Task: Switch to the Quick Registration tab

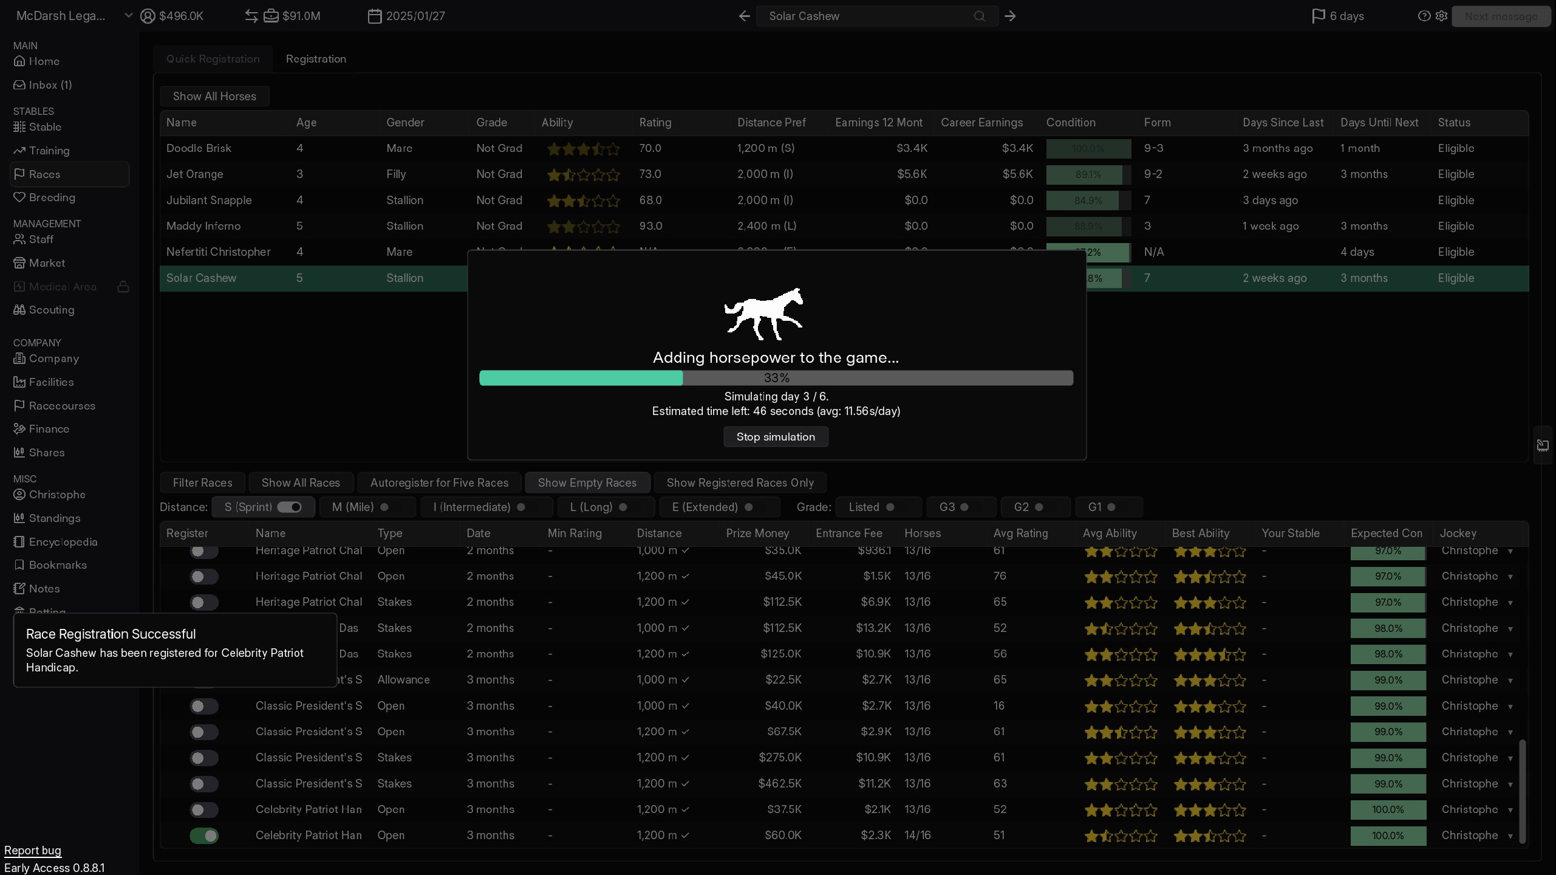Action: (213, 59)
